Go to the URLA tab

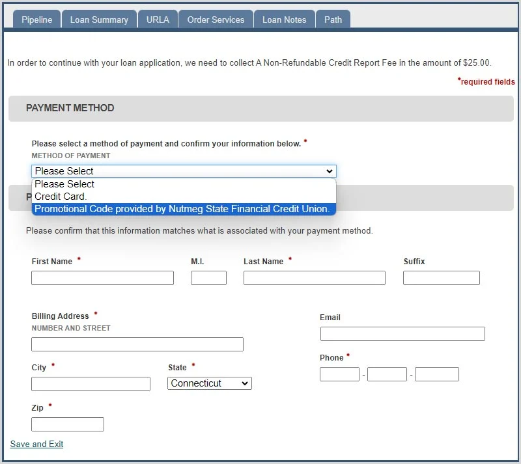click(158, 20)
